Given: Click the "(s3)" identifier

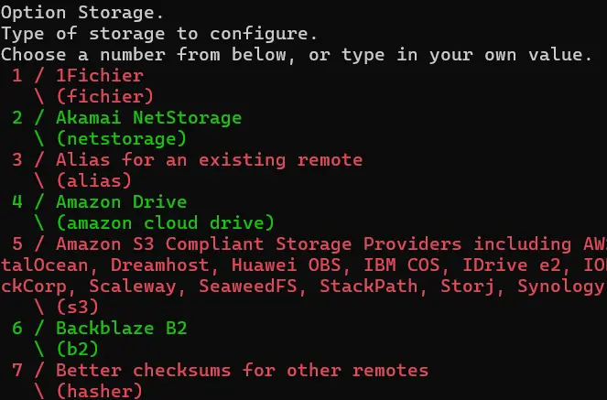Looking at the screenshot, I should coord(77,308).
